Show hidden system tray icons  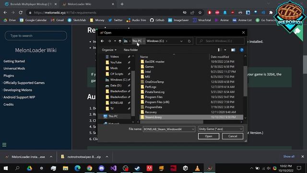pyautogui.click(x=251, y=168)
